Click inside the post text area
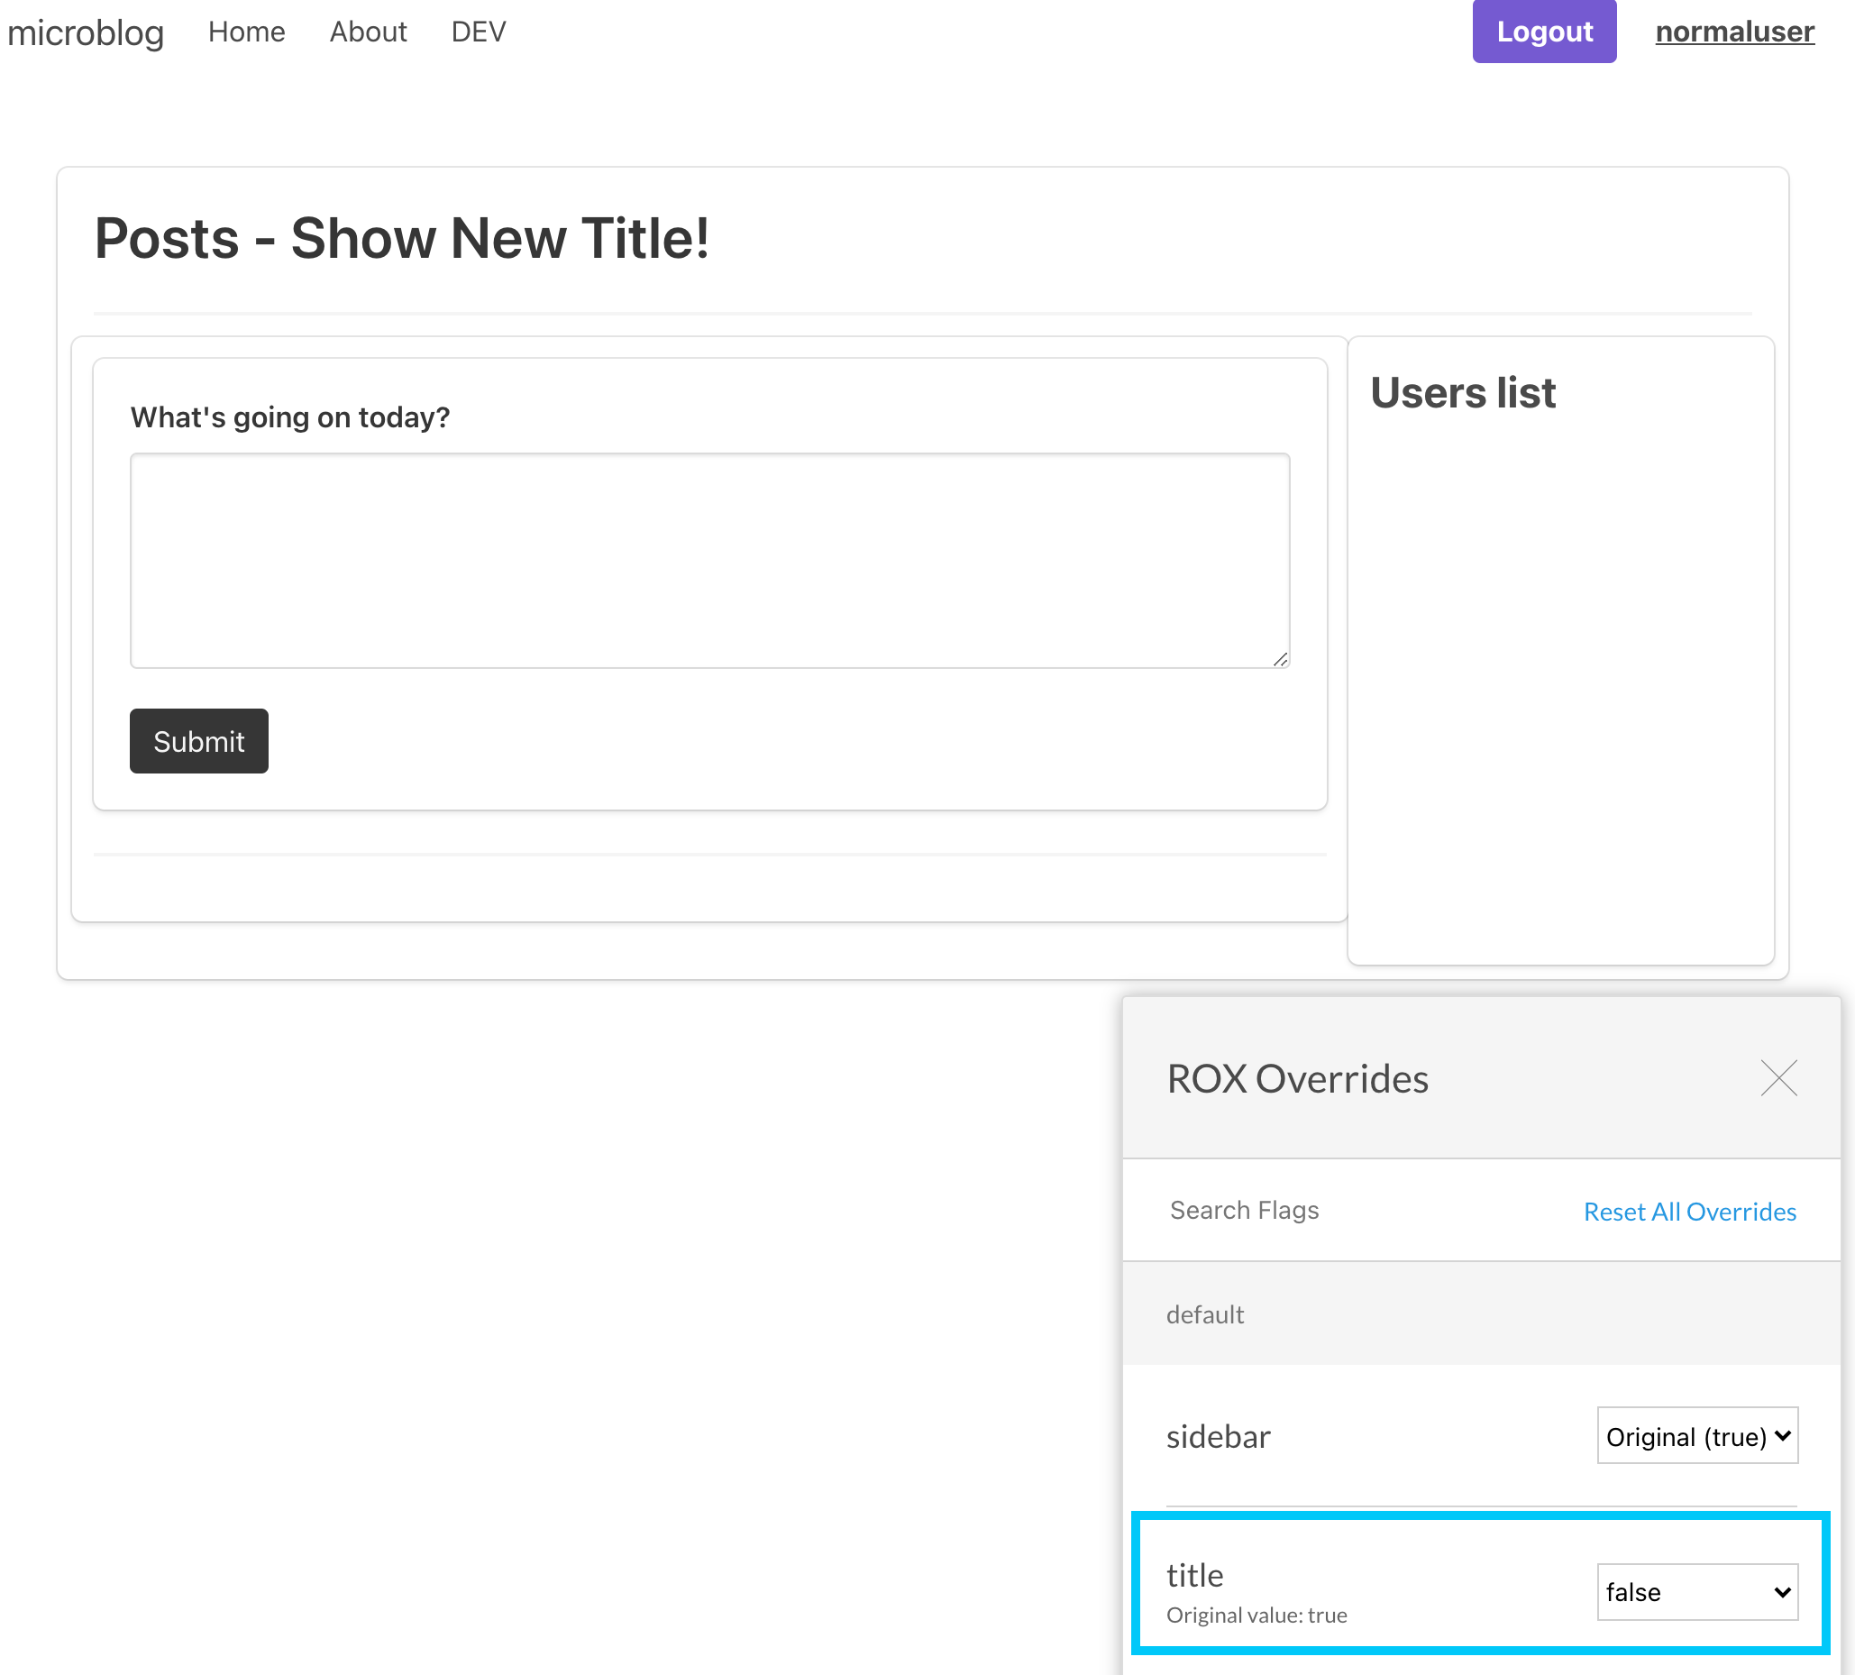This screenshot has height=1675, width=1855. pos(708,560)
